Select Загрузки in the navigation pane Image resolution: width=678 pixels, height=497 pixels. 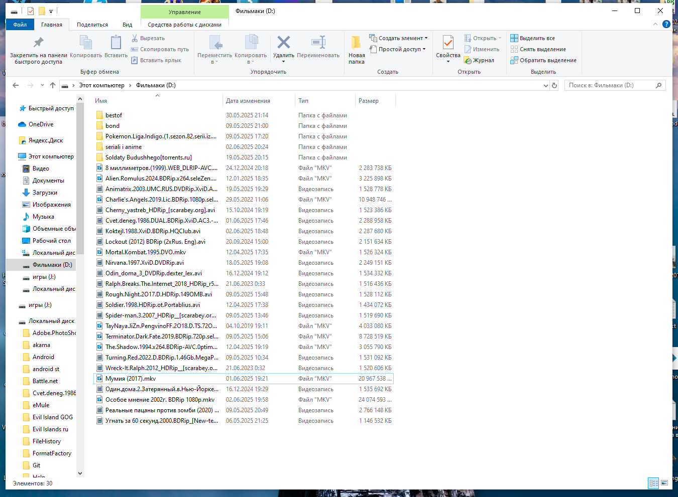[45, 193]
